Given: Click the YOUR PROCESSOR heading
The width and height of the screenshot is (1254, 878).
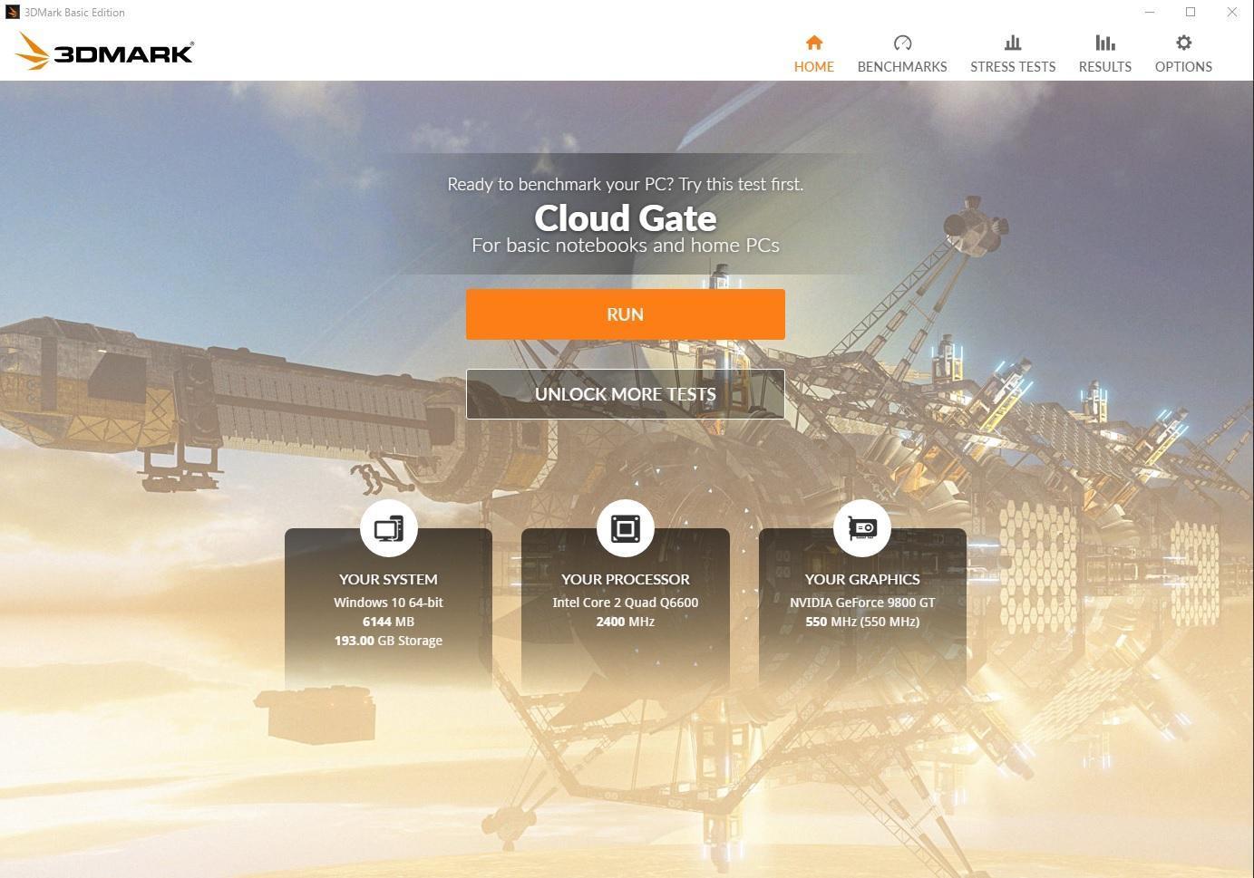Looking at the screenshot, I should pyautogui.click(x=625, y=579).
